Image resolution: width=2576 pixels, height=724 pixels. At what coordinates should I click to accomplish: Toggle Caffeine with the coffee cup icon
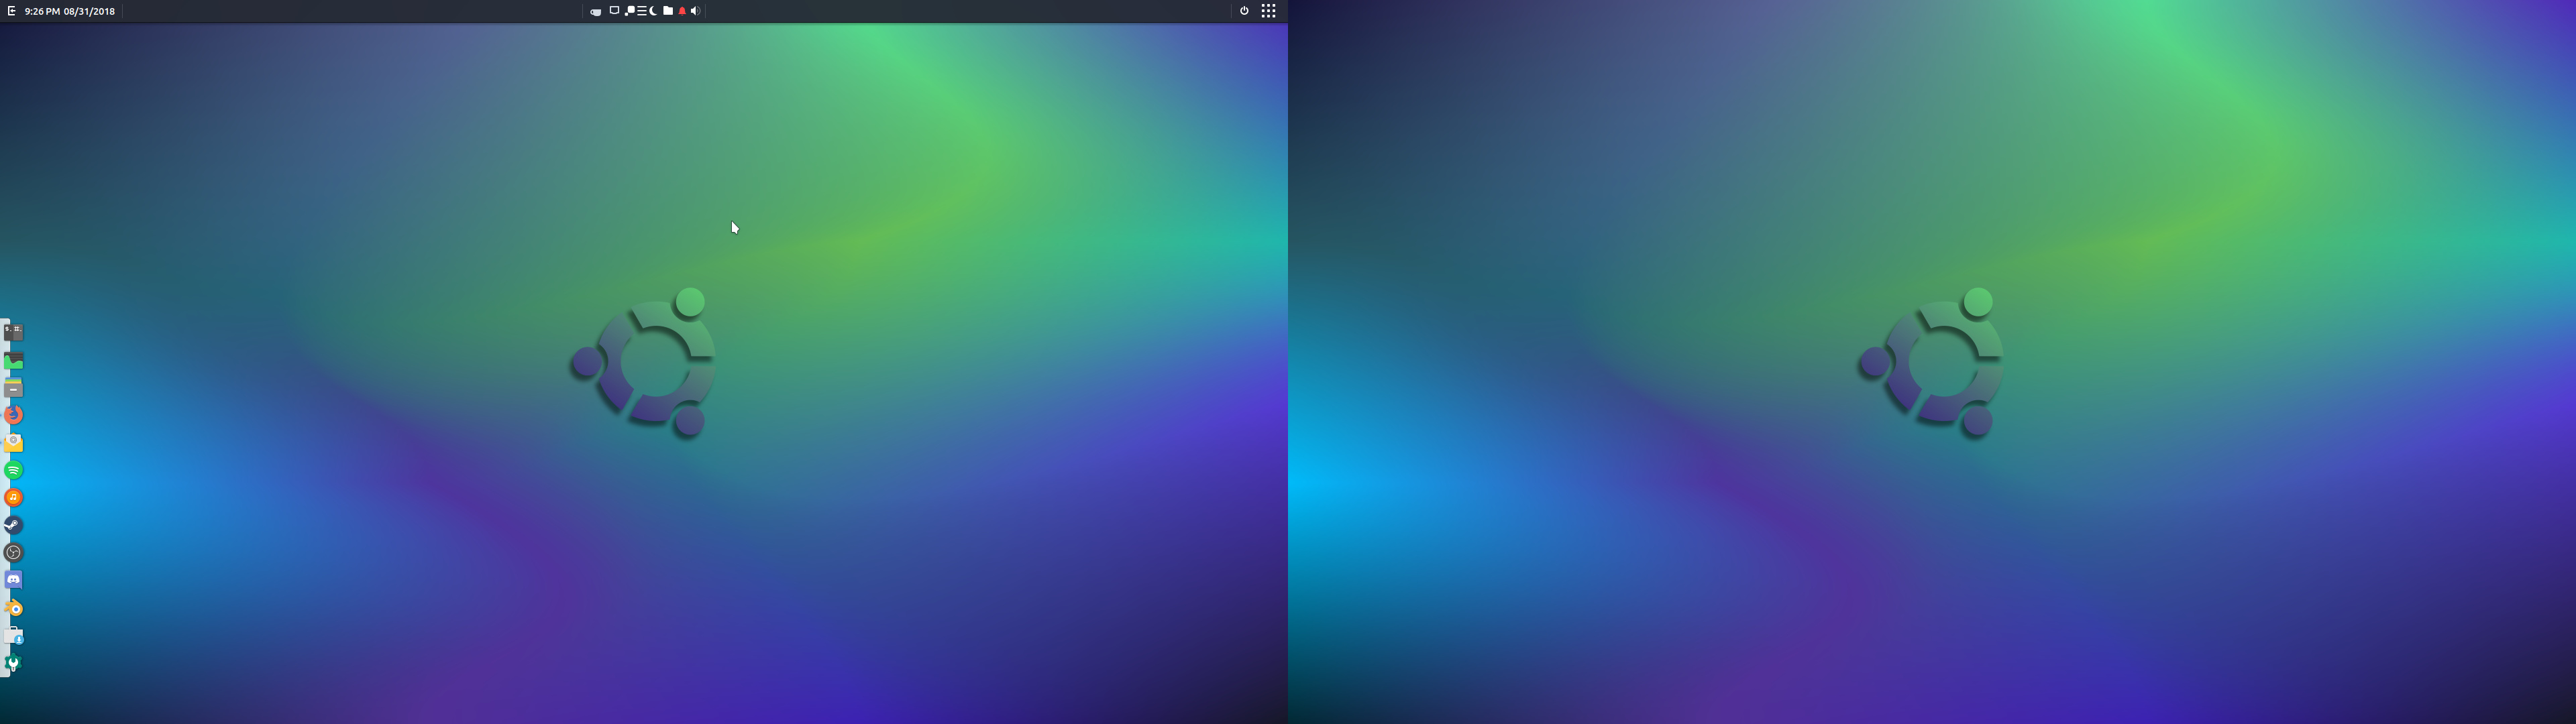tap(596, 11)
